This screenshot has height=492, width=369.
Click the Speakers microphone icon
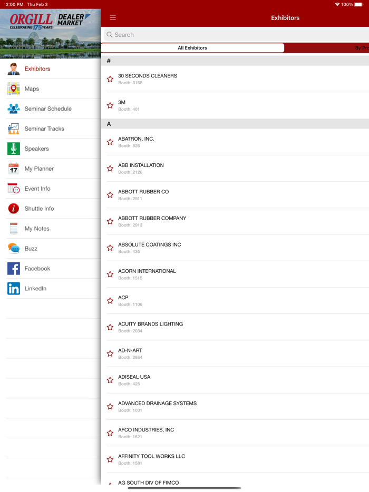(x=14, y=149)
